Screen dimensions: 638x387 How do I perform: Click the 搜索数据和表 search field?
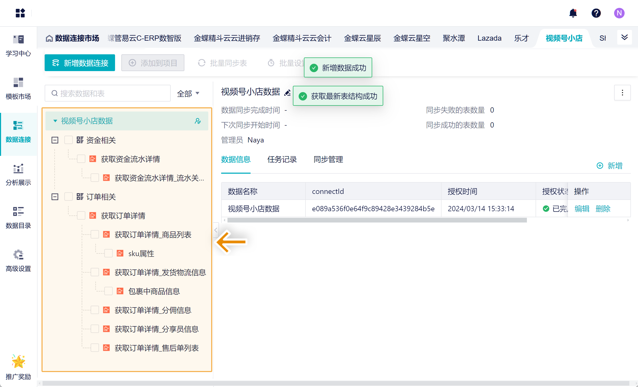pyautogui.click(x=108, y=93)
